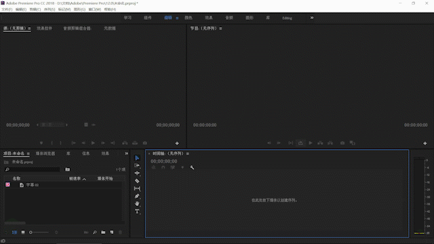Screen dimensions: 434x244
Task: Toggle Loop playback in program monitor
Action: click(300, 143)
